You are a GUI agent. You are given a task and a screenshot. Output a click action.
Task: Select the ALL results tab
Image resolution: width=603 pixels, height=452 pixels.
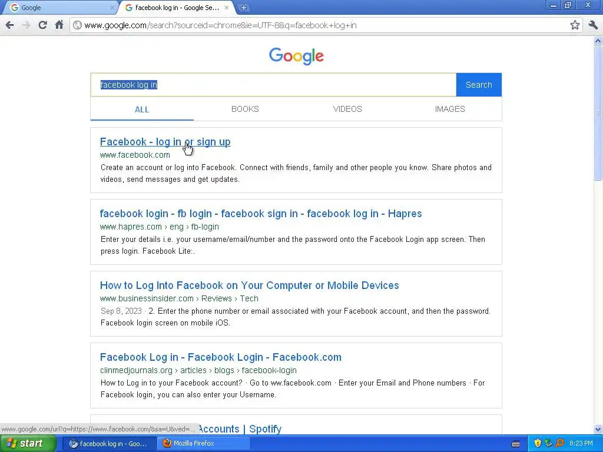click(142, 109)
